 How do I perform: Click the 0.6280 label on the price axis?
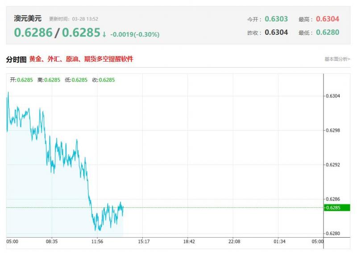pos(333,234)
